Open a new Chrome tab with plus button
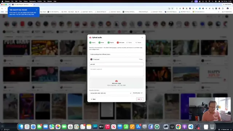The height and width of the screenshot is (131, 233). tap(34, 5)
